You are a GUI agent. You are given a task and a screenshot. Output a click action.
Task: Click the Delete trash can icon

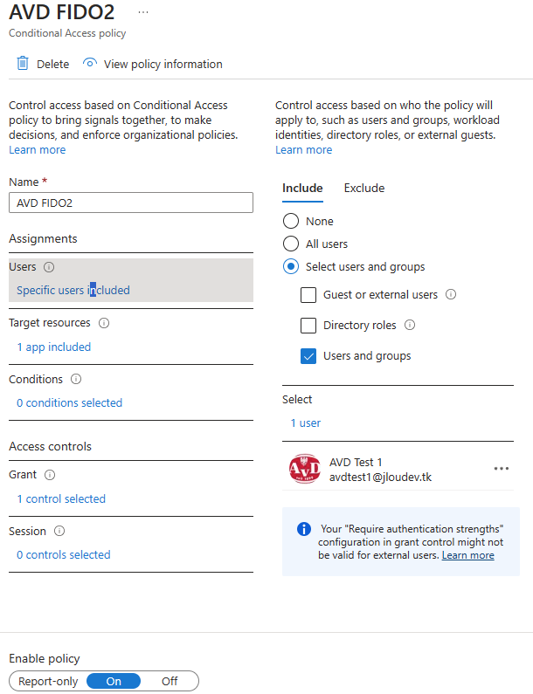click(23, 64)
